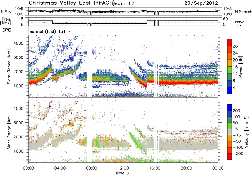Click the '20:00' time axis tick label
This screenshot has height=175, width=252.
click(186, 168)
